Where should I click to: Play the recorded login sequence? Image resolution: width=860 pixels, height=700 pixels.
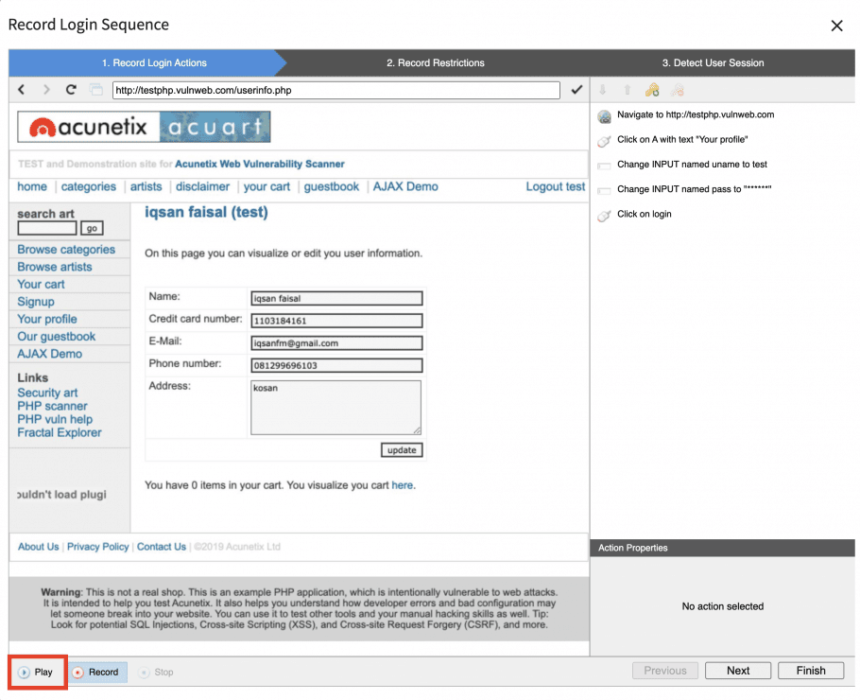click(36, 672)
